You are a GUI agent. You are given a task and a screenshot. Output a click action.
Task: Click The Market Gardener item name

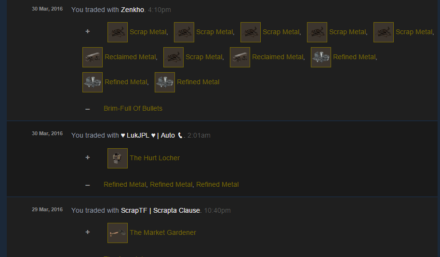(163, 232)
